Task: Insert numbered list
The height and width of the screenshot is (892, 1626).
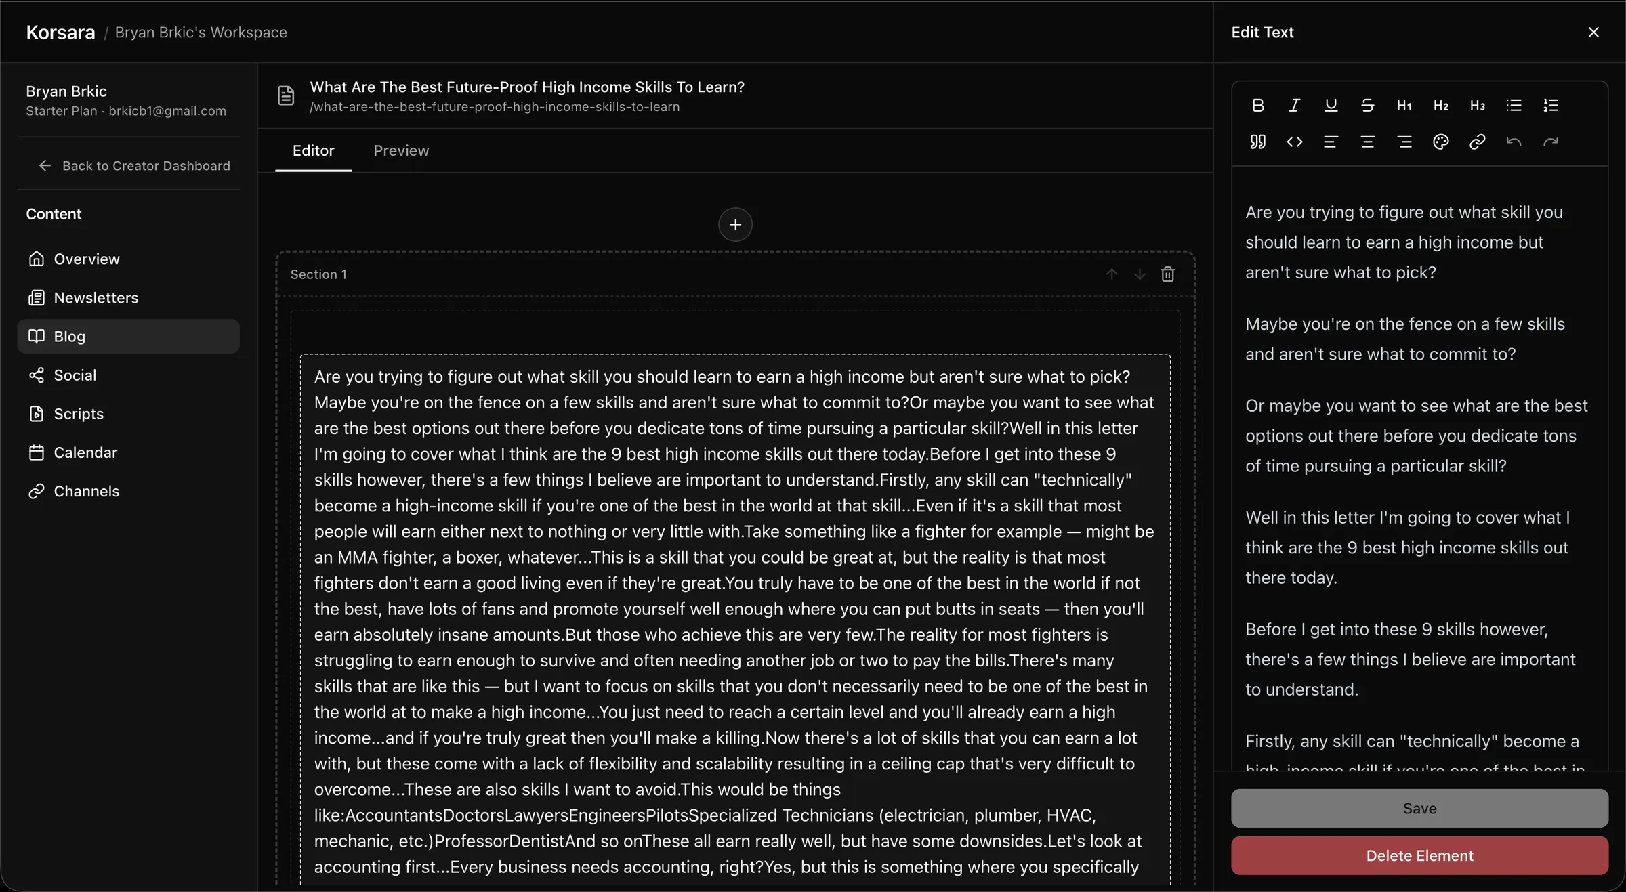Action: pyautogui.click(x=1550, y=105)
